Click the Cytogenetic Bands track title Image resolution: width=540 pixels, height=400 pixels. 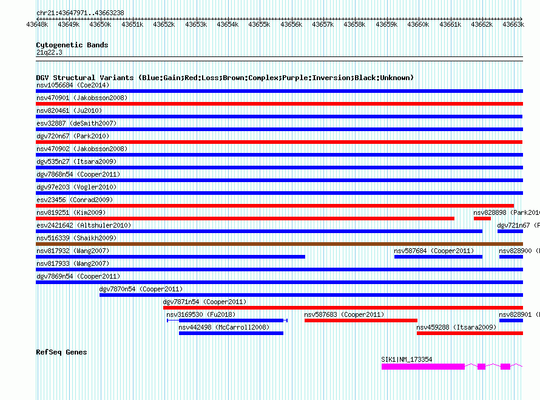click(72, 45)
